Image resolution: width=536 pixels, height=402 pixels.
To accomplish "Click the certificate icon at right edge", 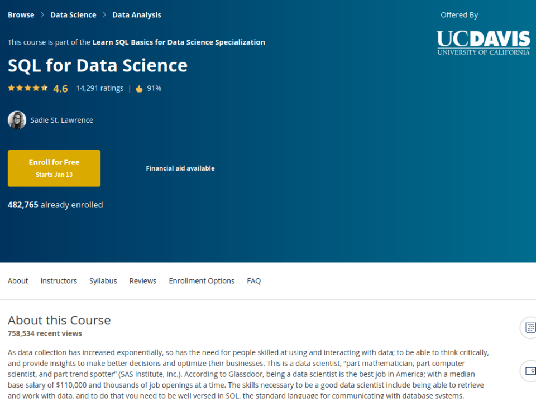I will (530, 371).
